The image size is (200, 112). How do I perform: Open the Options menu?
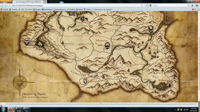(x=108, y=9)
